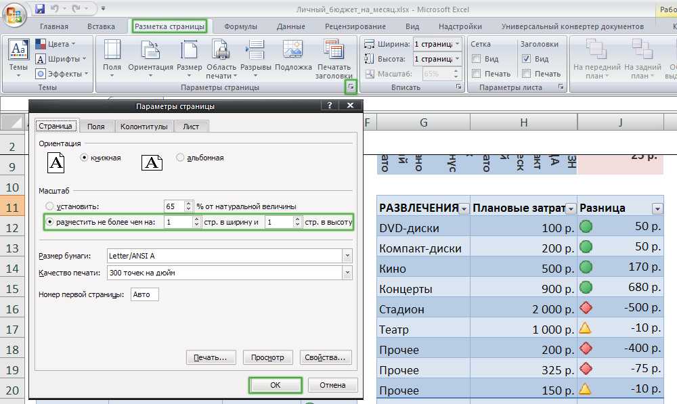
Task: Click the dialog Help question mark
Action: 330,106
